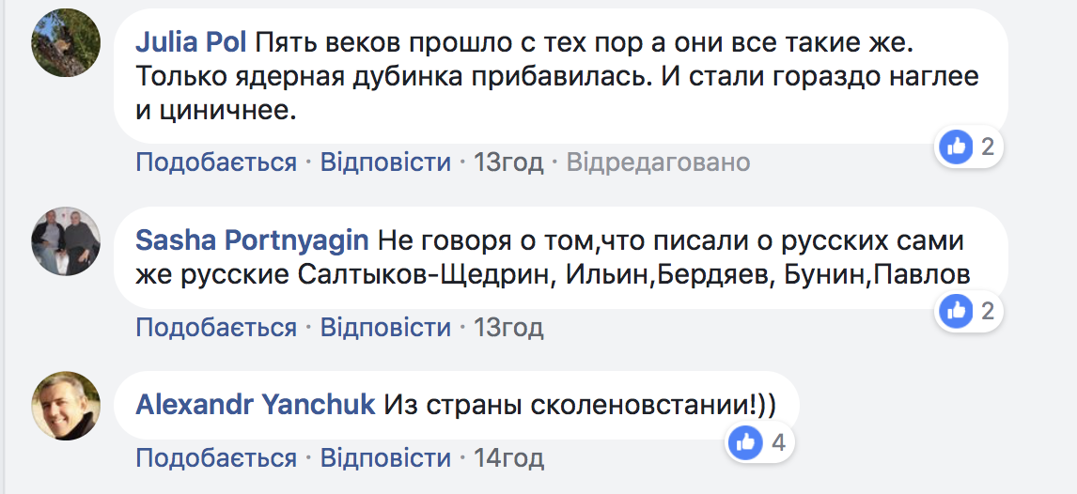Click the like reaction icon on Julia Pol's comment
This screenshot has height=494, width=1077.
tap(958, 147)
